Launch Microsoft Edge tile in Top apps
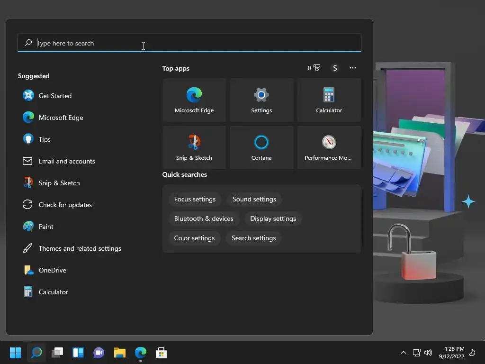Image resolution: width=485 pixels, height=364 pixels. (x=194, y=100)
